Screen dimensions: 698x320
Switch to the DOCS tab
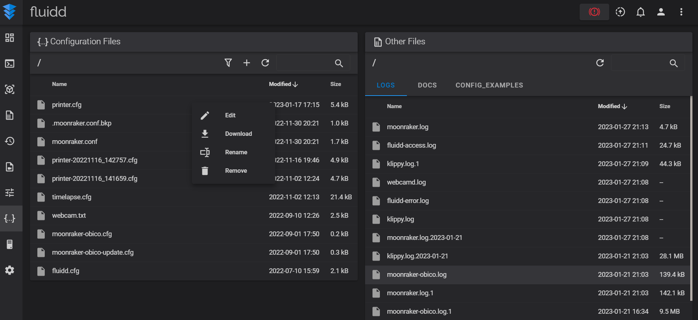pos(427,85)
